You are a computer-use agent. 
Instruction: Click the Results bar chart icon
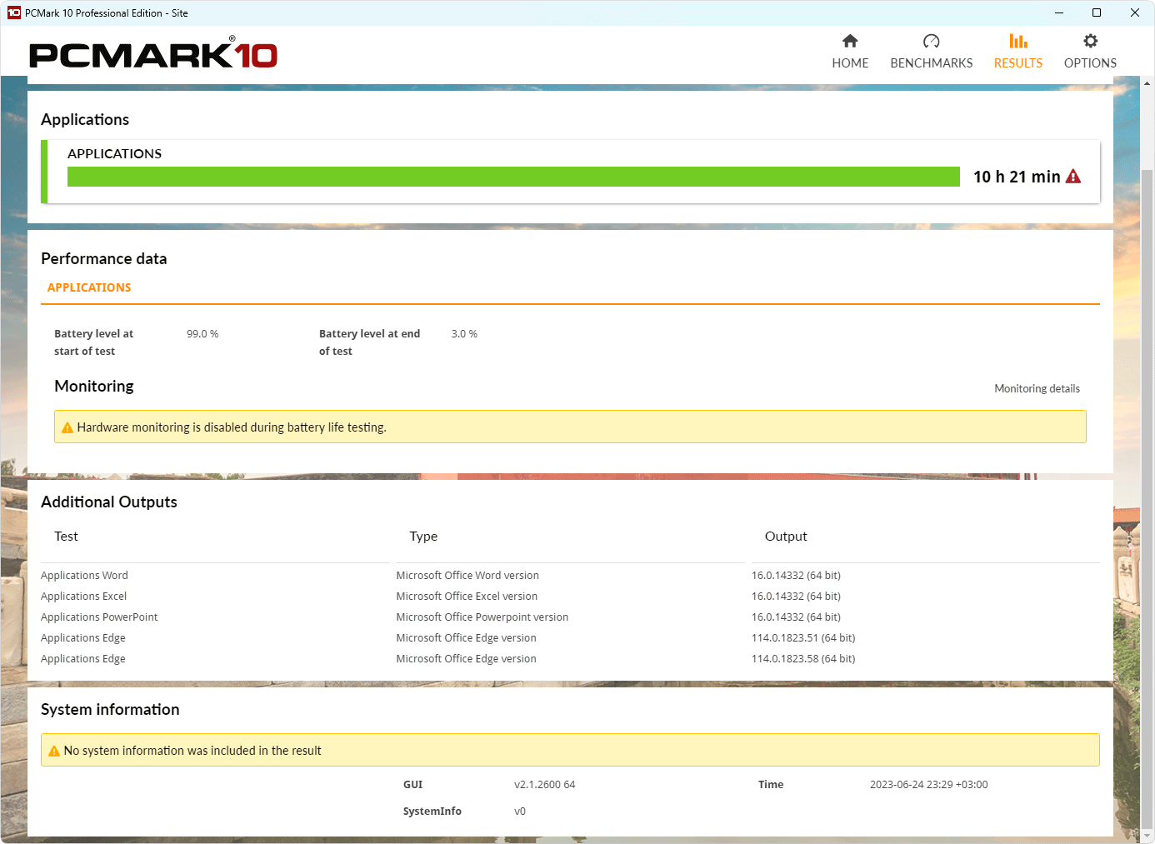point(1018,41)
